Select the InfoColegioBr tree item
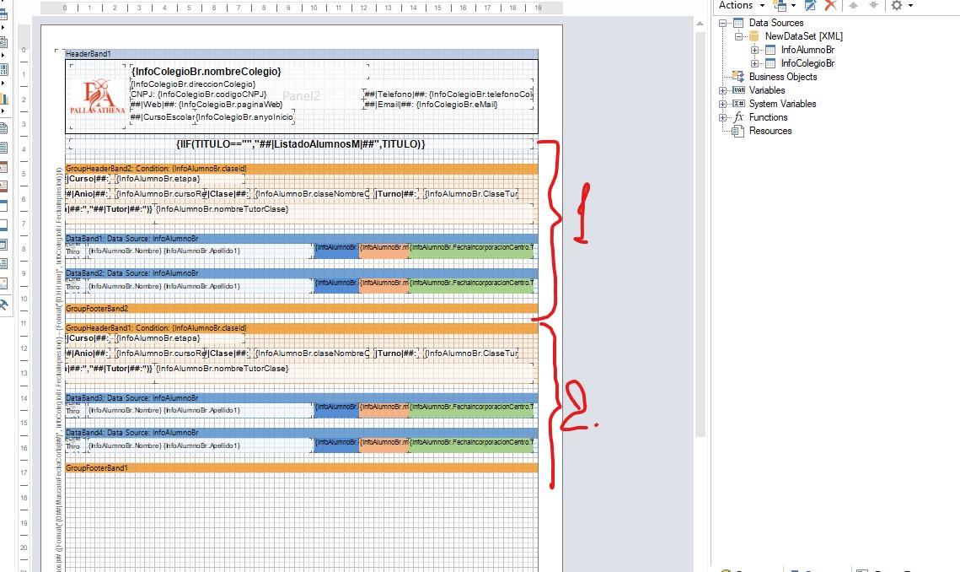The image size is (960, 572). [x=807, y=63]
